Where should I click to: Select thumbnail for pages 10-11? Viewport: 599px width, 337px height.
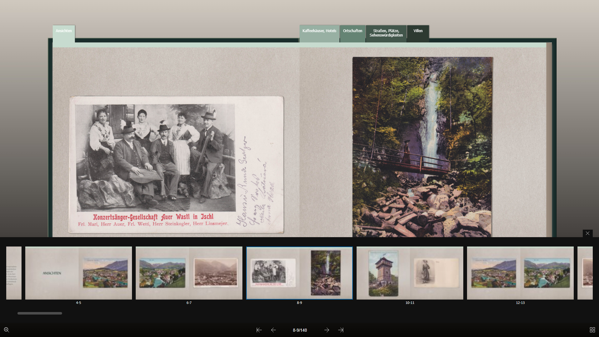pos(410,273)
